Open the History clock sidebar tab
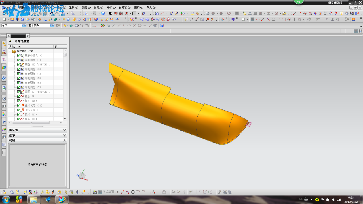 tap(4, 98)
